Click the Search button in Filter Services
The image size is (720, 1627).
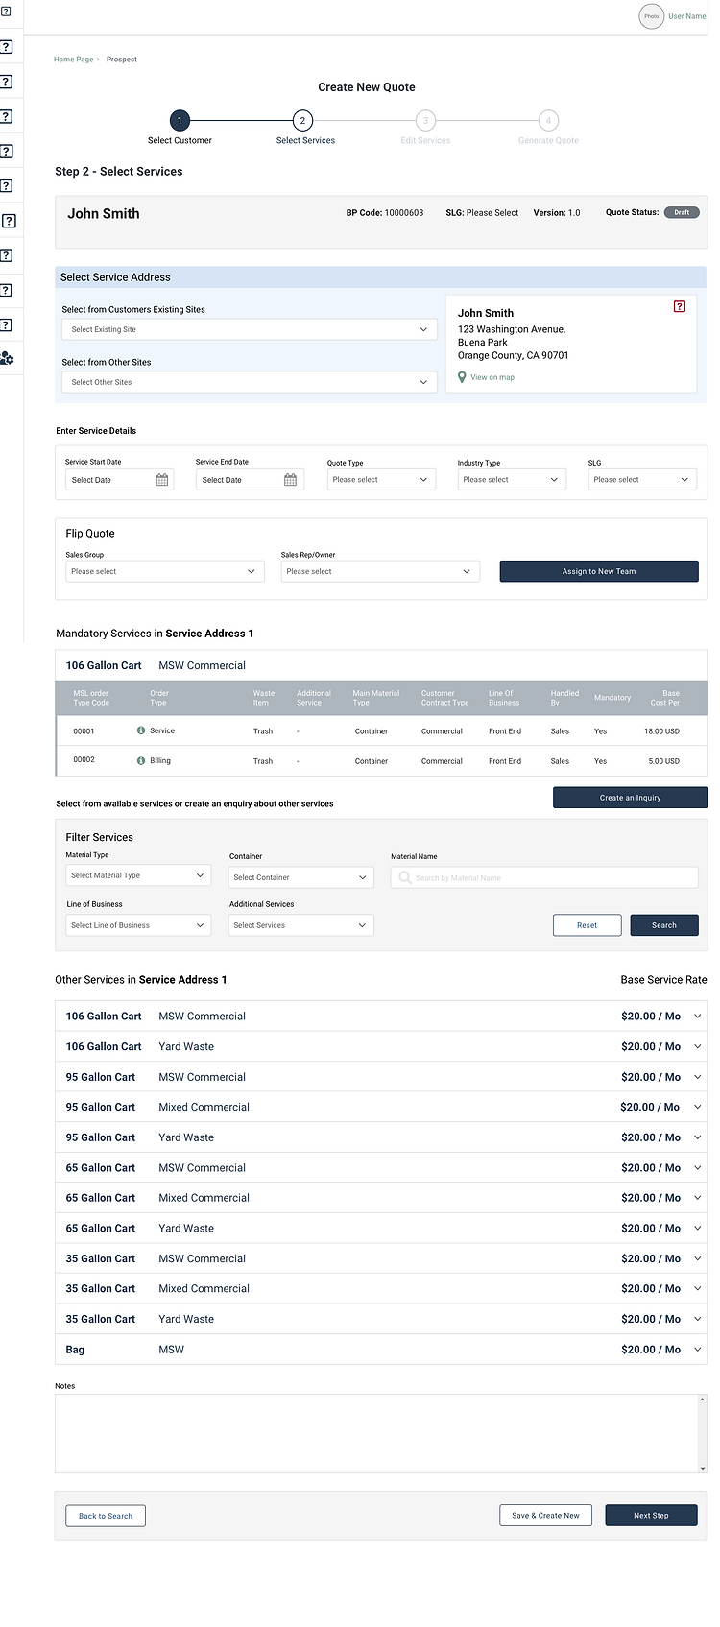tap(664, 925)
